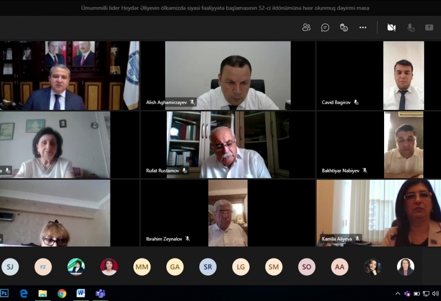Select Cavid Bagirov's video tile
Viewport: 441px width, 301px height.
(378, 75)
